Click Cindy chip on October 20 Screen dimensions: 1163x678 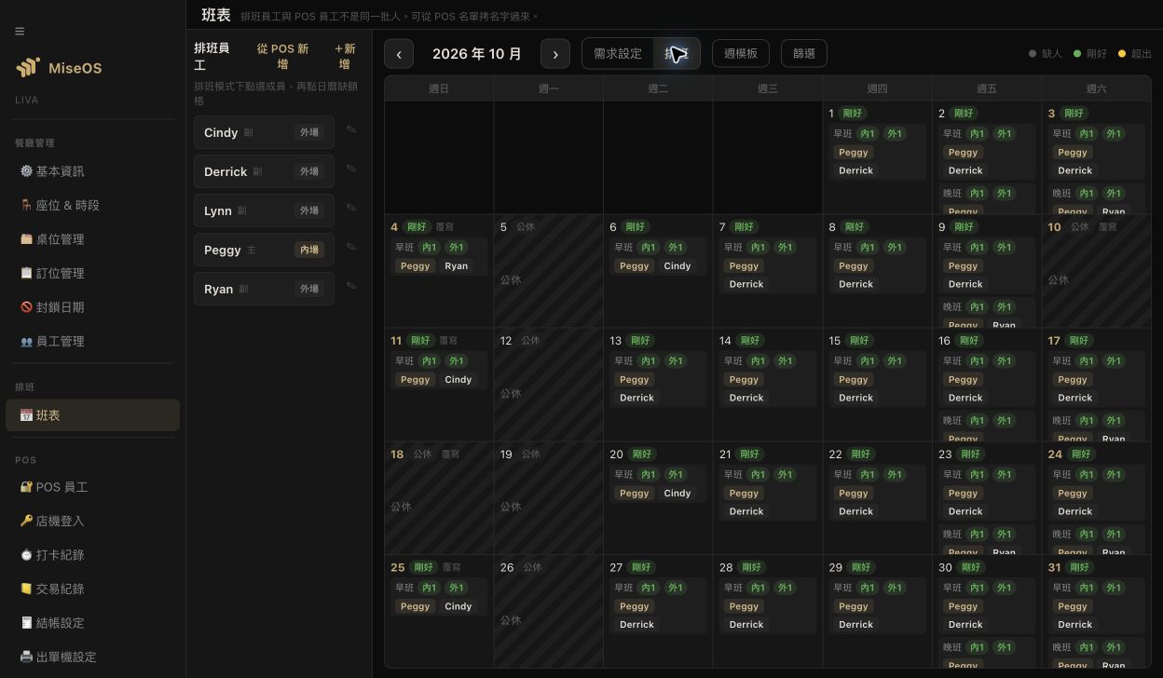(x=677, y=494)
